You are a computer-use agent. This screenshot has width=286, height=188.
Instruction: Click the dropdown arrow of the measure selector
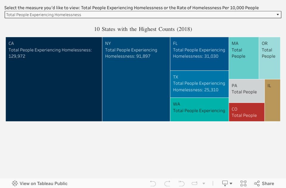[x=278, y=15]
